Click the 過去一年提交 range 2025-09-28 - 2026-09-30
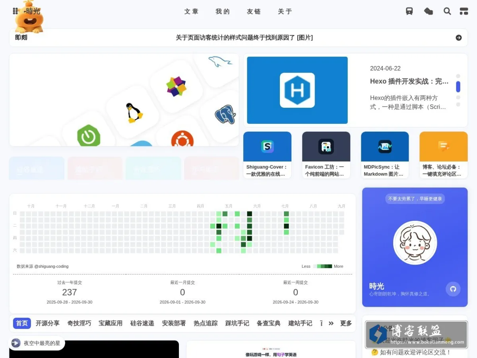The image size is (477, 358). [x=70, y=302]
